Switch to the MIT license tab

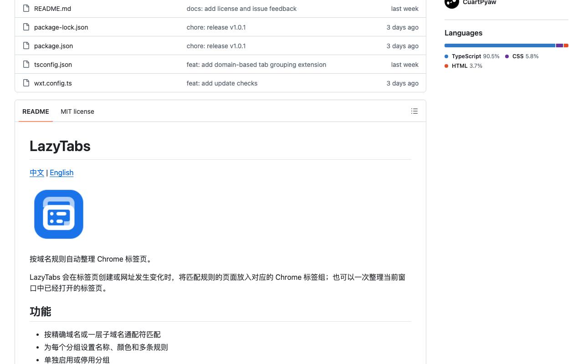77,111
